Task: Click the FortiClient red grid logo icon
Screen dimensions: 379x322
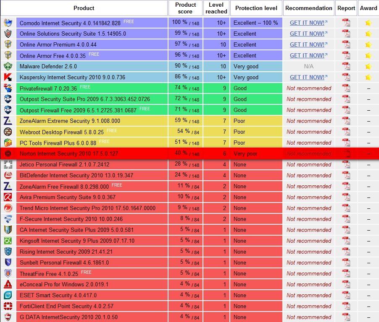Action: pyautogui.click(x=8, y=306)
